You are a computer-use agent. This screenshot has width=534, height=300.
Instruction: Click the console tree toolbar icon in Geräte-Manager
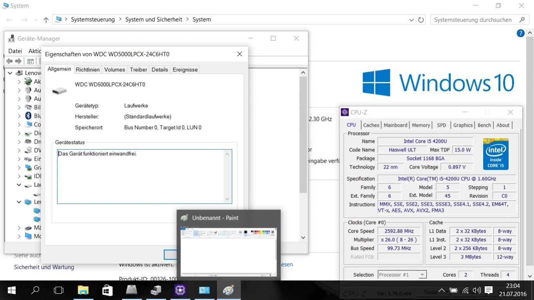click(30, 61)
